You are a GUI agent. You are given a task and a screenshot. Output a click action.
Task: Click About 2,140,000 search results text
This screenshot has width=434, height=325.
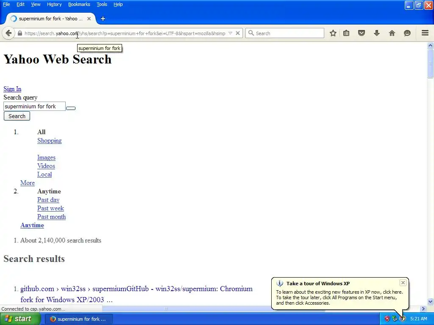point(61,240)
